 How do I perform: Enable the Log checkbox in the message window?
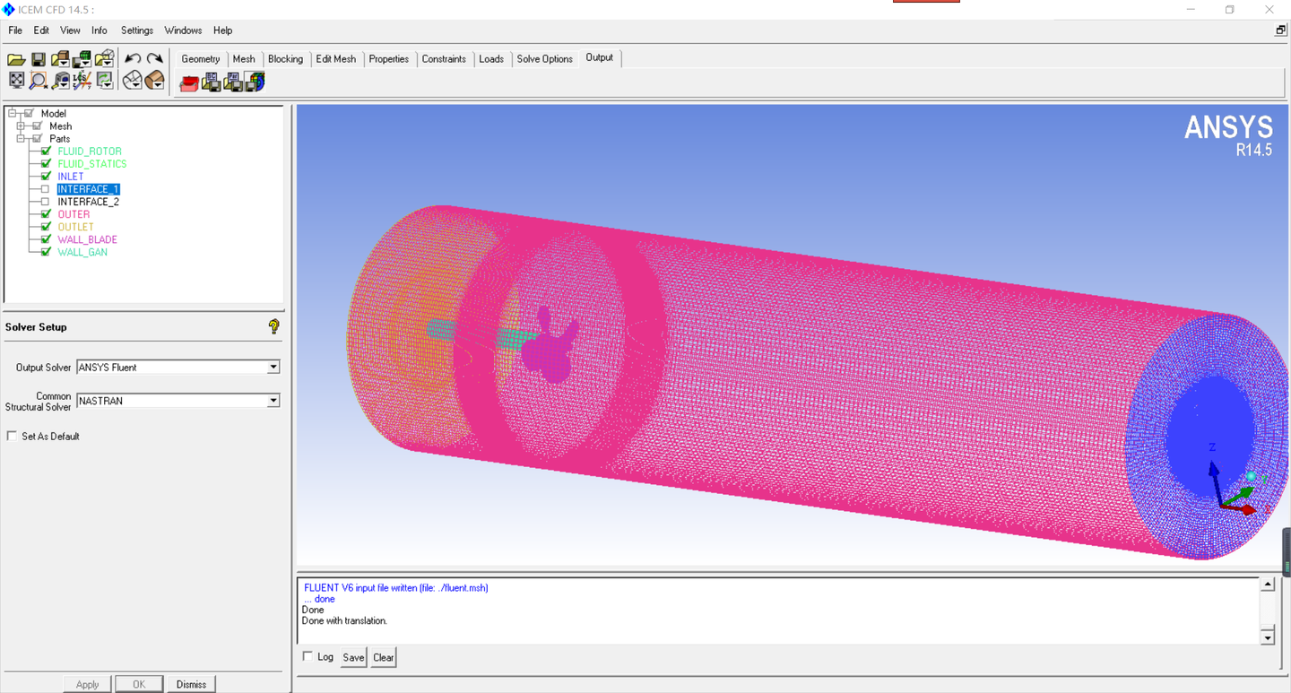click(308, 656)
